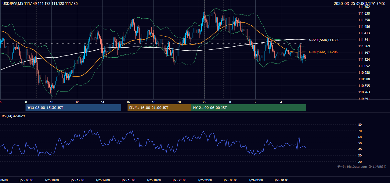
Task: Click price axis value 111.124
Action: tap(364, 59)
